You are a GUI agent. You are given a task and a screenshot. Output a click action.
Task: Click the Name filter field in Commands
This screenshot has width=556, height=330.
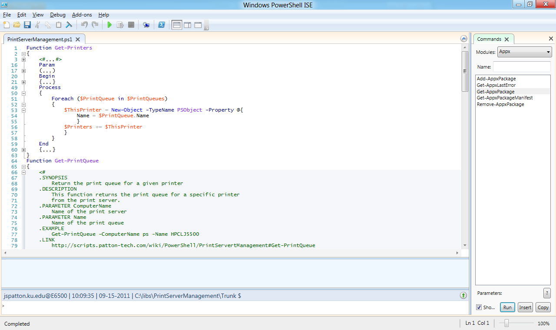tap(522, 67)
